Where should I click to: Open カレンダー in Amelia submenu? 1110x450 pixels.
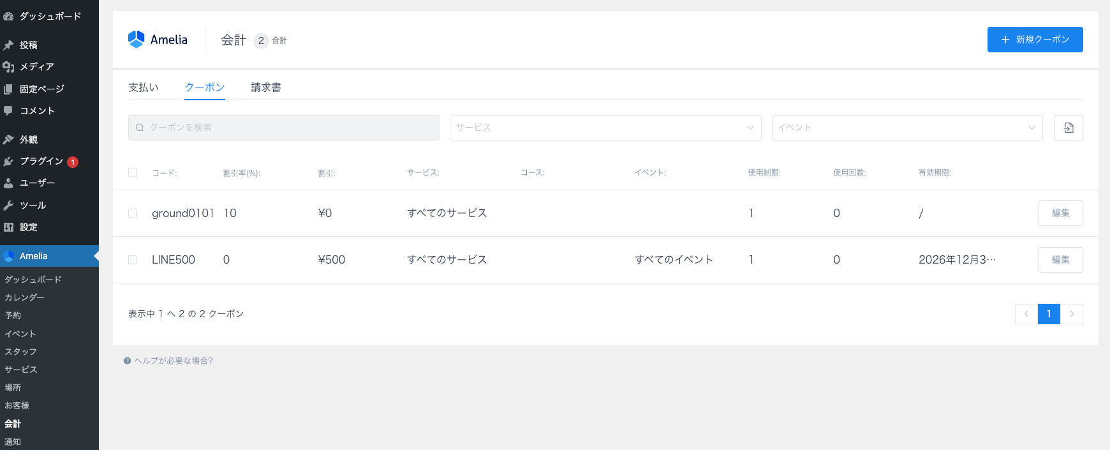click(25, 297)
